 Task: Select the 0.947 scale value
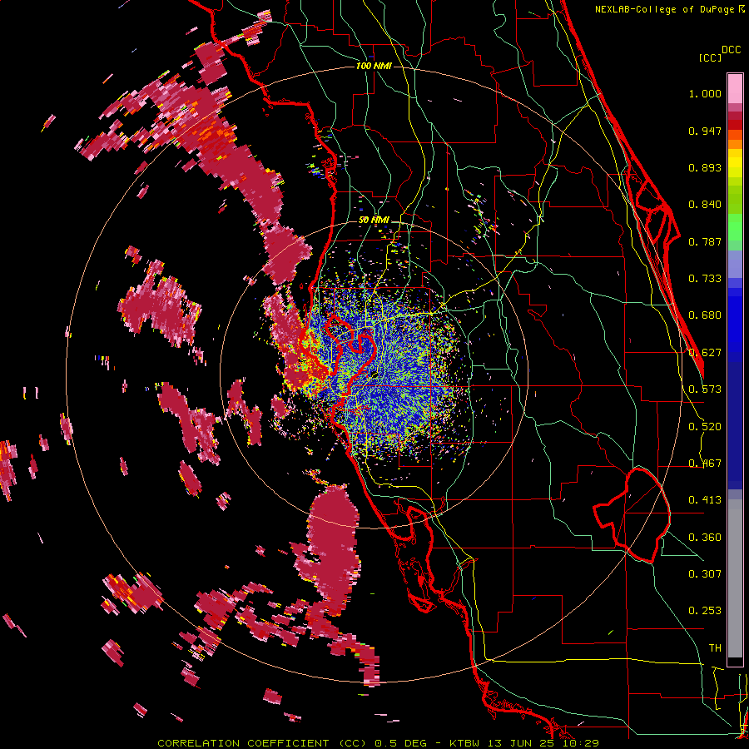705,131
